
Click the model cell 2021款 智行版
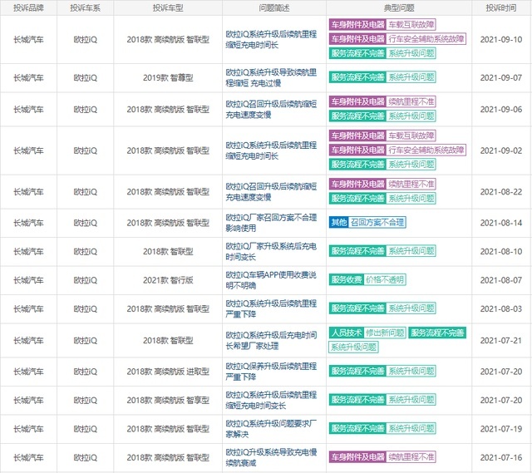coord(168,280)
